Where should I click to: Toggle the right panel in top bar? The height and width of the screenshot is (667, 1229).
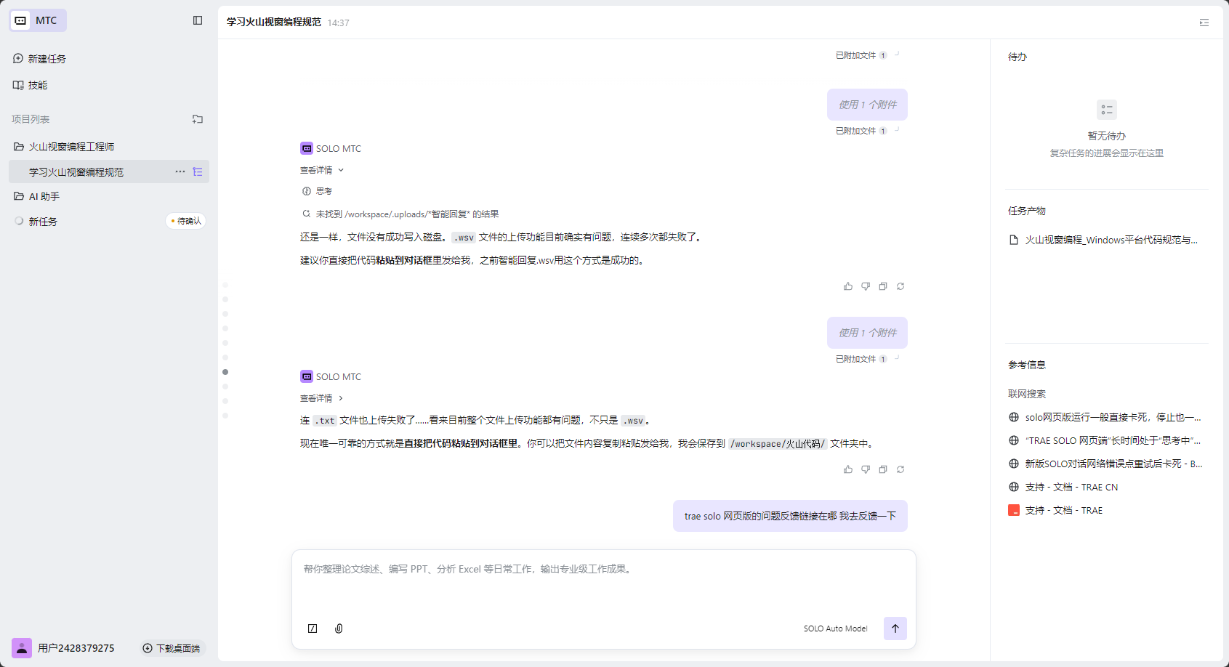pyautogui.click(x=1204, y=23)
